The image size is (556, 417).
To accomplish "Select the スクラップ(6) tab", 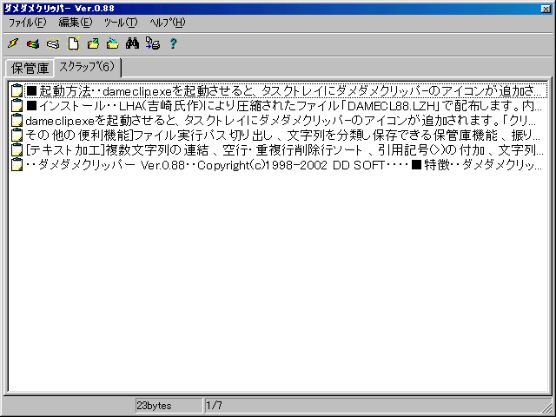I will [x=87, y=67].
